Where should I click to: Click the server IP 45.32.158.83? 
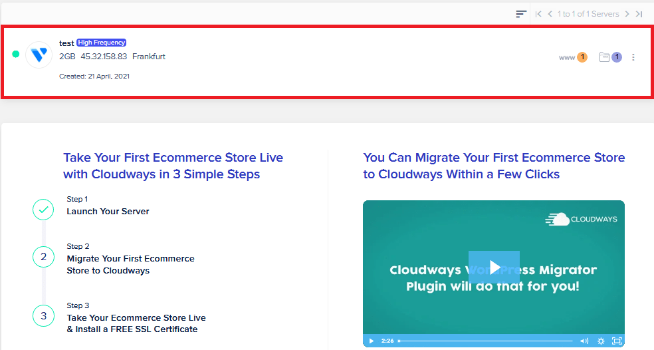pos(104,57)
